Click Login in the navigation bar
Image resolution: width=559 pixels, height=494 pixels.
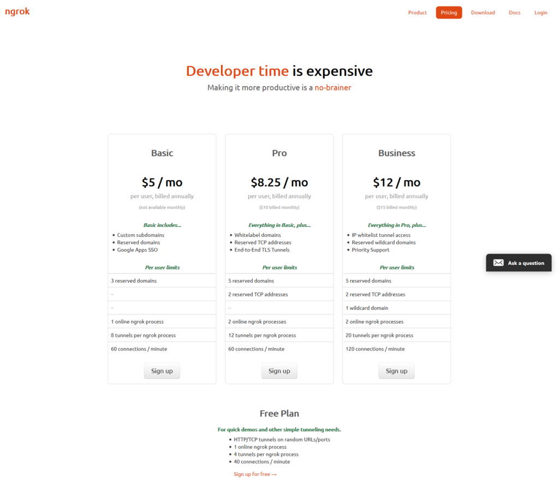540,13
